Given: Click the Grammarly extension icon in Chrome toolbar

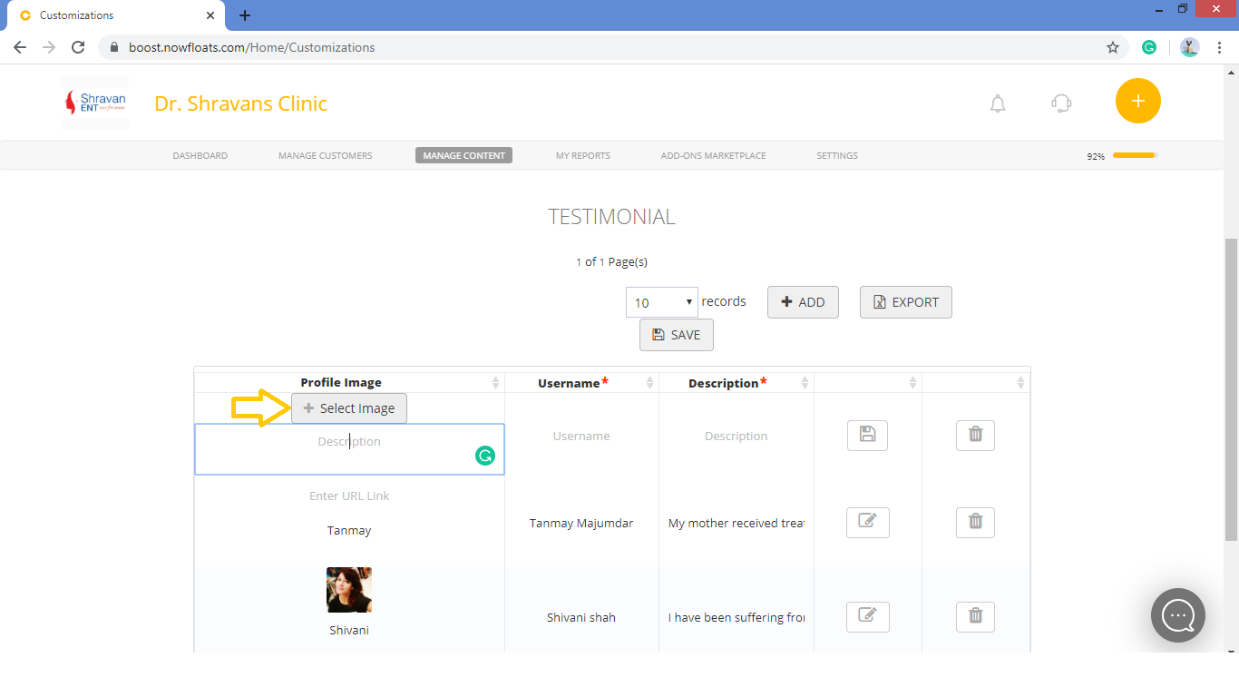Looking at the screenshot, I should pyautogui.click(x=1149, y=47).
